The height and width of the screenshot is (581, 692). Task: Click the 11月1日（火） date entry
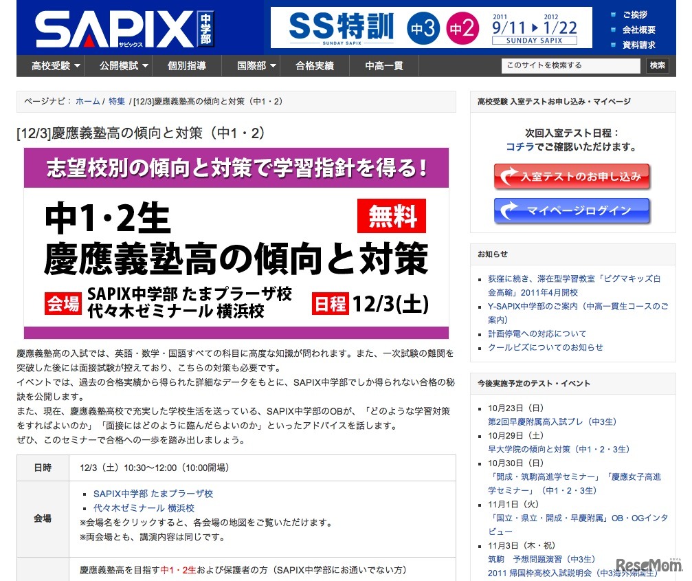click(513, 504)
